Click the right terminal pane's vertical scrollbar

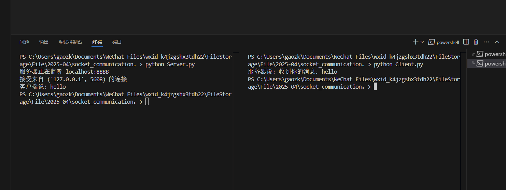[463, 119]
